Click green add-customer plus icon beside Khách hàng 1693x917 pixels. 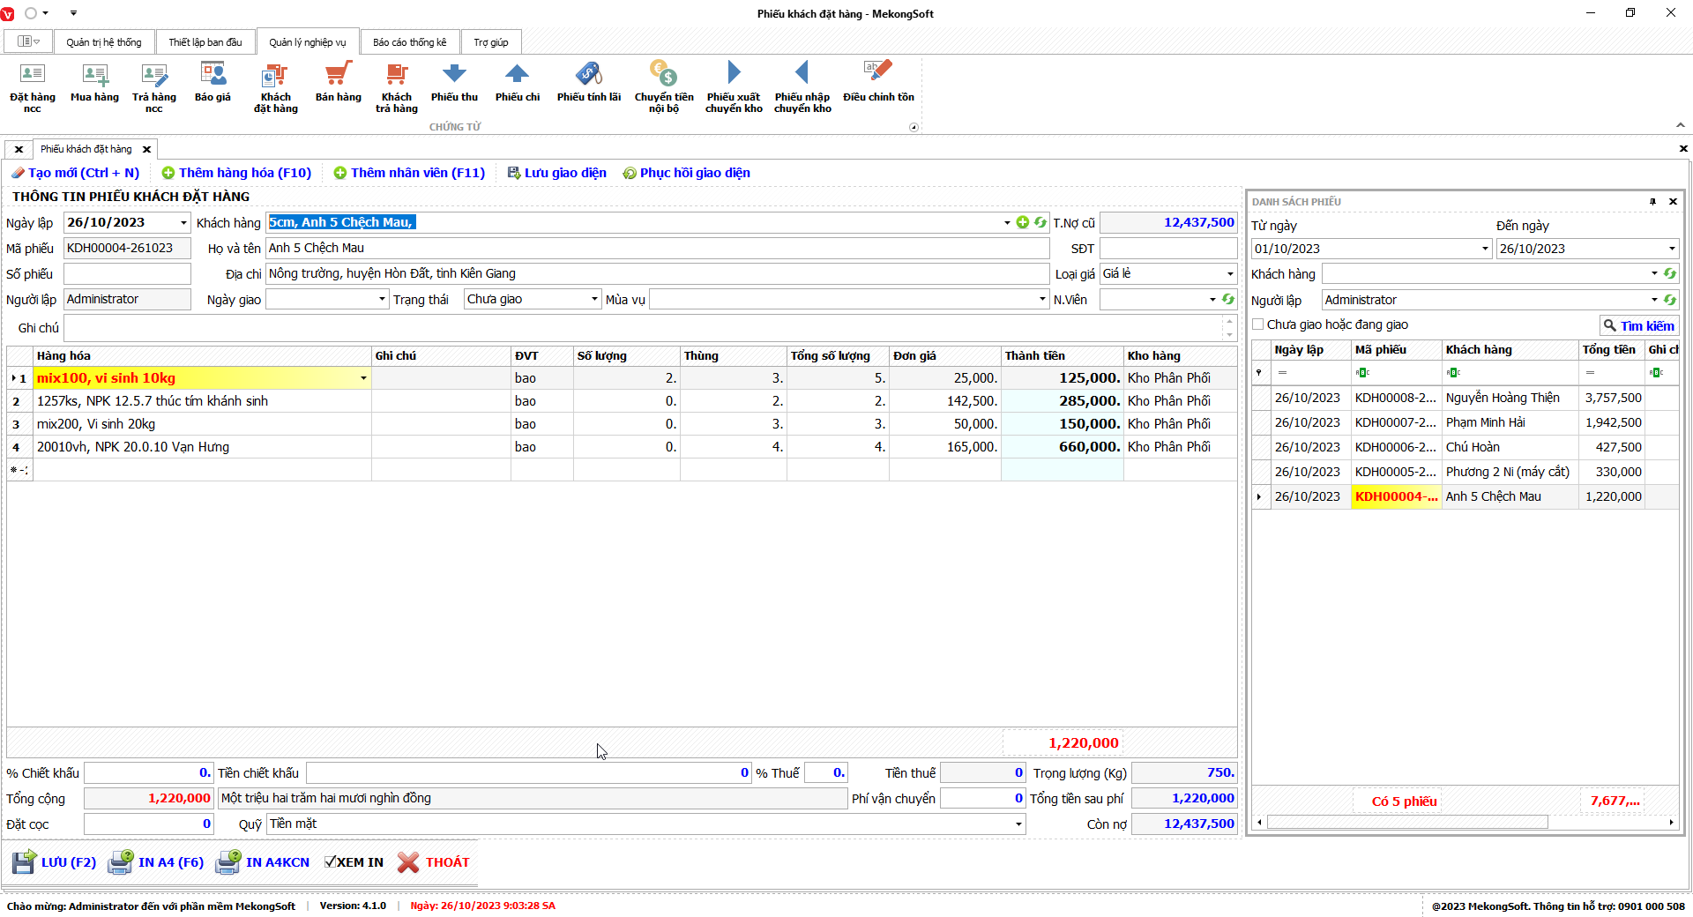click(x=1023, y=222)
